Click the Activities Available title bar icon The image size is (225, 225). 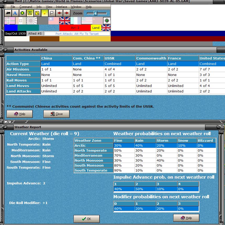(5, 50)
